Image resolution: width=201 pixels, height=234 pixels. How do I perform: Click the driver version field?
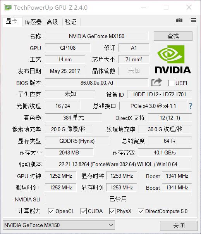[x=118, y=164]
